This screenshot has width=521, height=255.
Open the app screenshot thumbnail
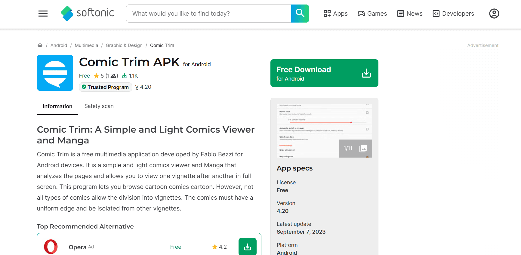click(x=307, y=131)
